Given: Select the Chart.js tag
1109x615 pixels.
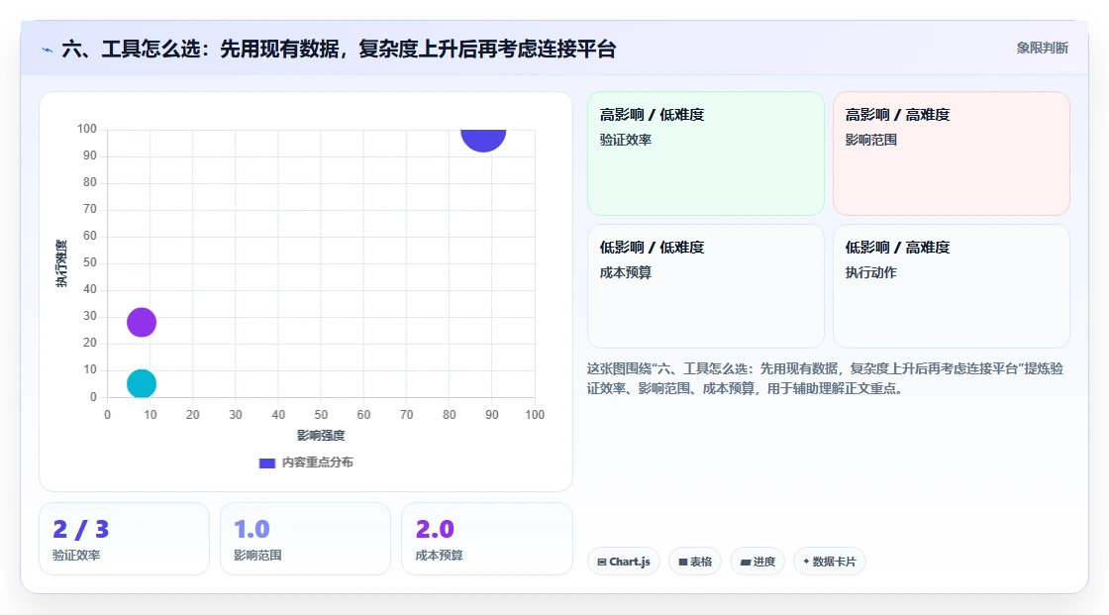Looking at the screenshot, I should tap(624, 562).
